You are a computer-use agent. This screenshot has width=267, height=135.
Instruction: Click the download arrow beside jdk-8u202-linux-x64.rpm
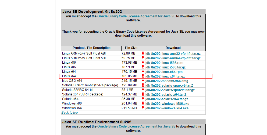point(143,72)
